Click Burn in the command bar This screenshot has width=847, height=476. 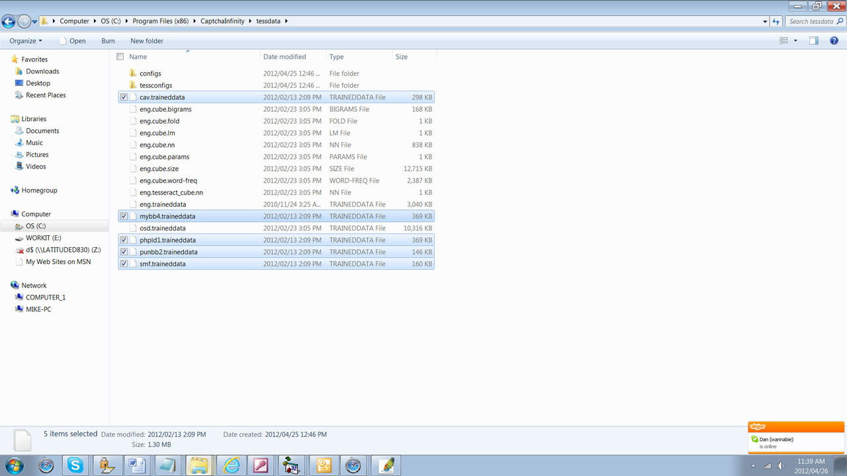pyautogui.click(x=108, y=41)
